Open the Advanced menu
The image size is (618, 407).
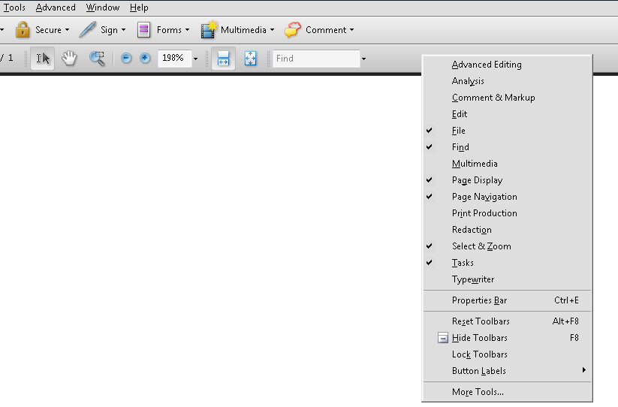56,8
